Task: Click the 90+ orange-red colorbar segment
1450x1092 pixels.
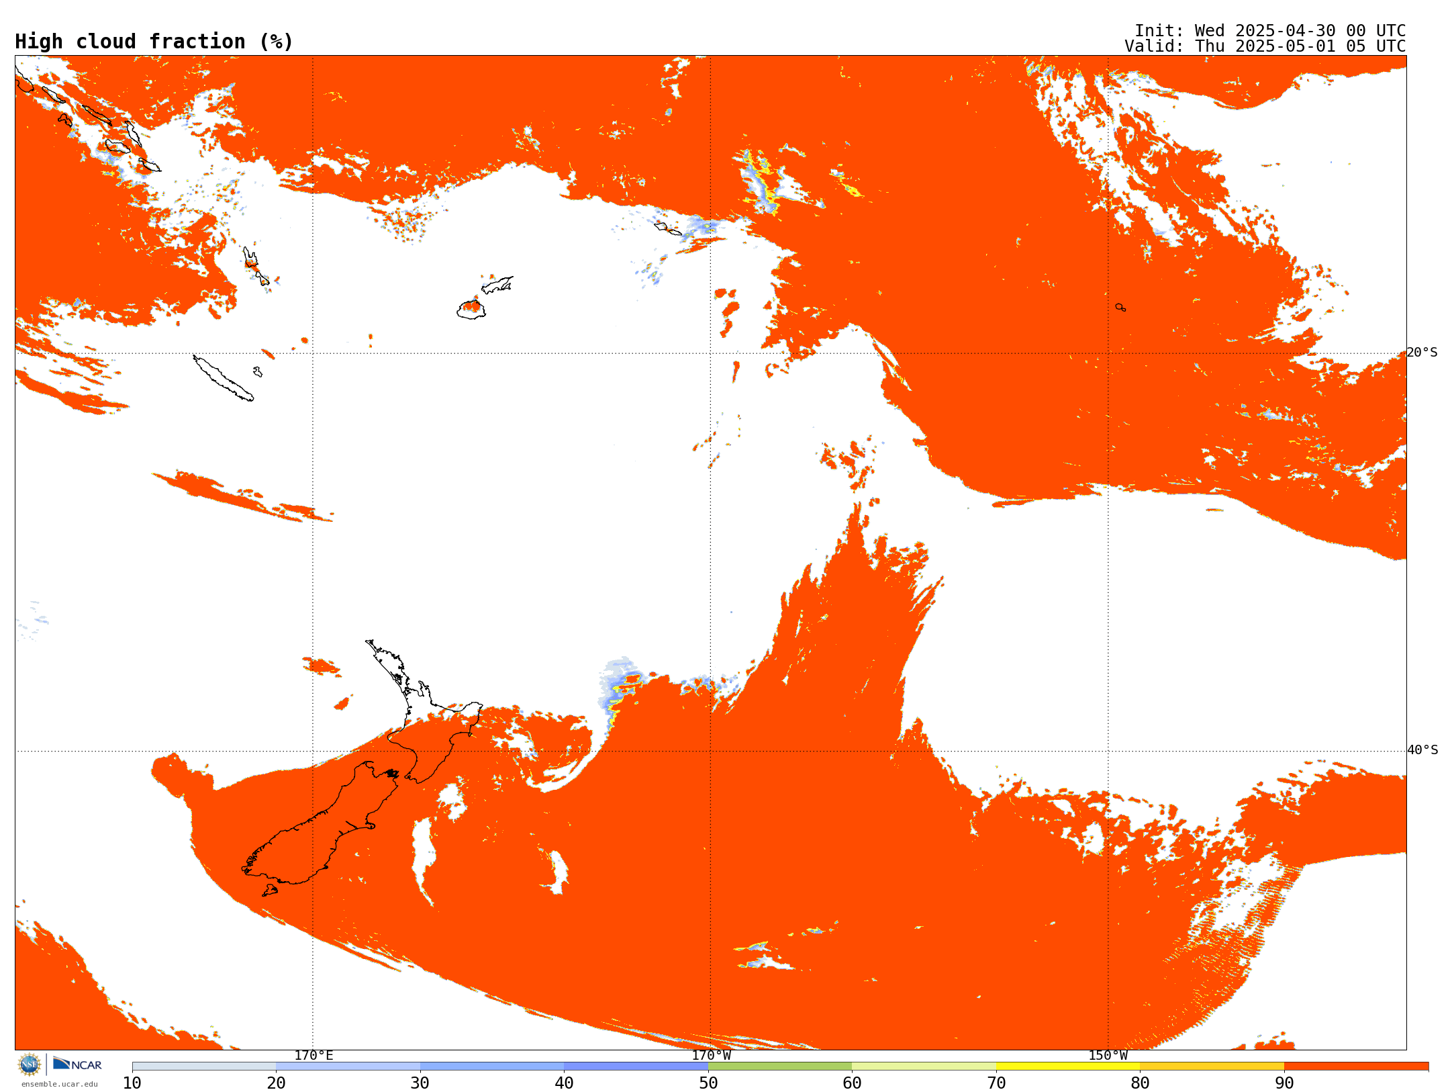Action: pos(1356,1066)
